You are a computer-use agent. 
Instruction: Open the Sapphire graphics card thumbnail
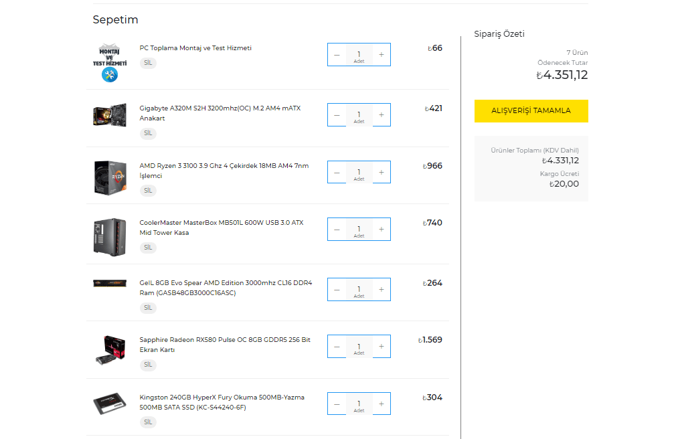point(110,349)
